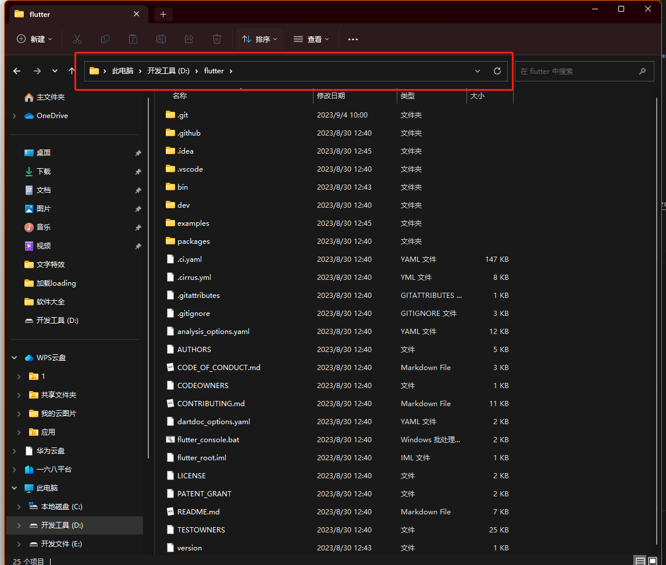Screen dimensions: 666x565
Task: Switch to details view layout icon
Action: point(640,561)
